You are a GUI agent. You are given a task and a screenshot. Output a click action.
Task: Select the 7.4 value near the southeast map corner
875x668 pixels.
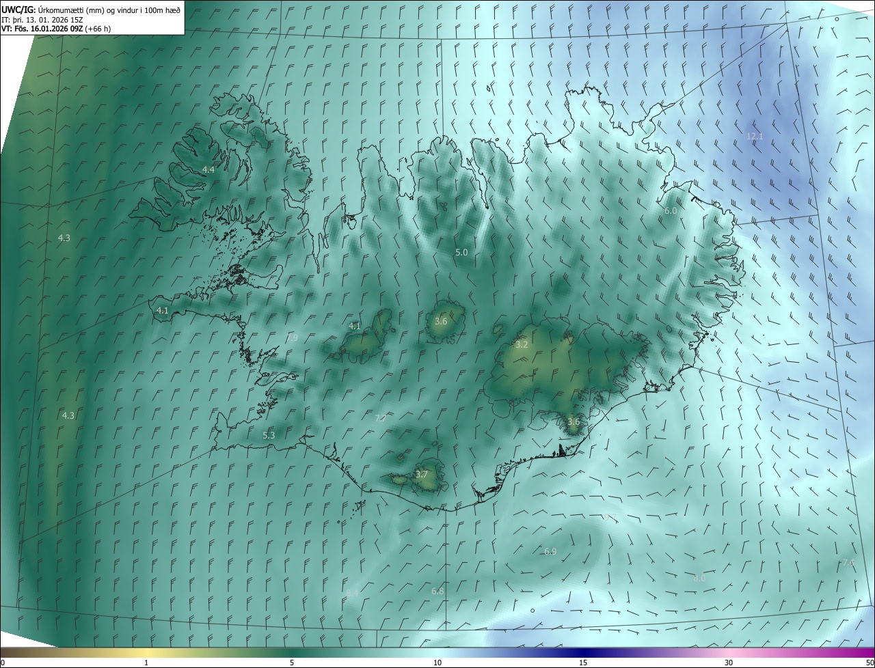(848, 562)
